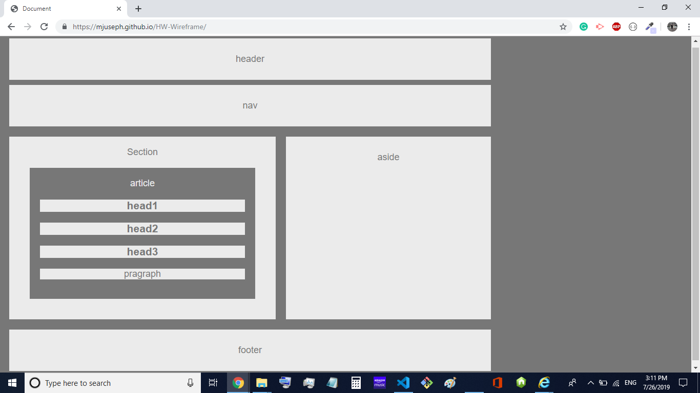Reload the current page
Viewport: 700px width, 393px height.
(44, 27)
